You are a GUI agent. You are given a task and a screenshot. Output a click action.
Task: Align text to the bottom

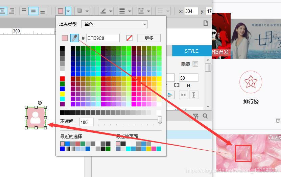click(x=43, y=11)
